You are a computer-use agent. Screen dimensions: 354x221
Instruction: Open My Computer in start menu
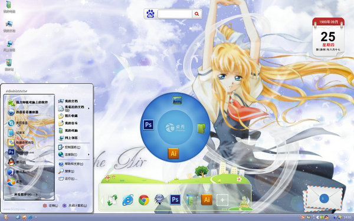[68, 130]
